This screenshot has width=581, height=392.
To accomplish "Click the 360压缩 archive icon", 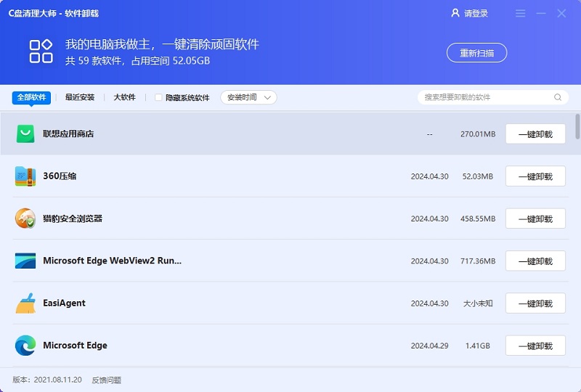I will point(25,176).
